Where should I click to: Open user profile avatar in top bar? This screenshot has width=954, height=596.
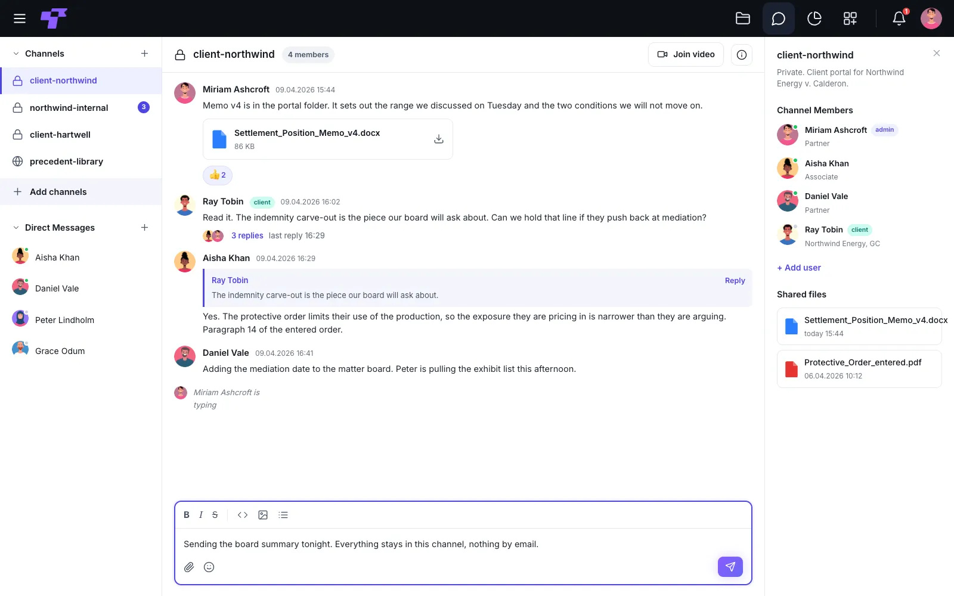931,18
